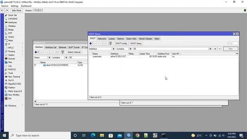This screenshot has width=247, height=139.
Task: Click redo arrow in top toolbar
Action: 7,10
